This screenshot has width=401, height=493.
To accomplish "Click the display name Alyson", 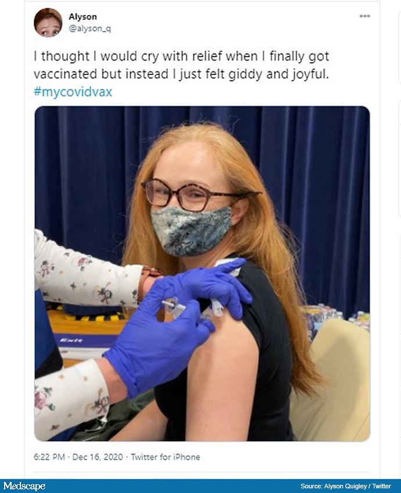I will click(x=83, y=17).
